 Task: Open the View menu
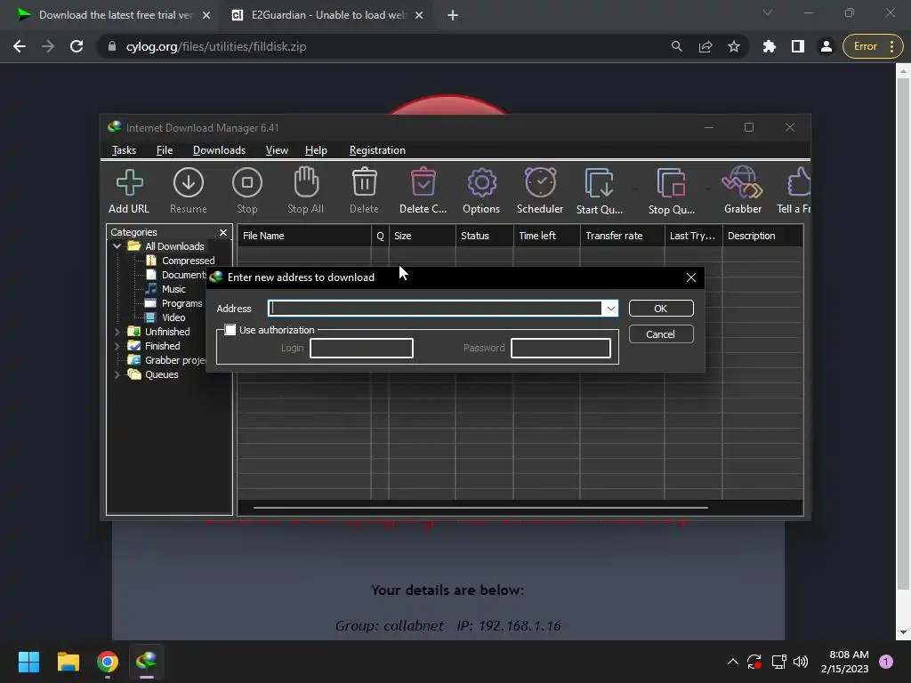click(277, 150)
